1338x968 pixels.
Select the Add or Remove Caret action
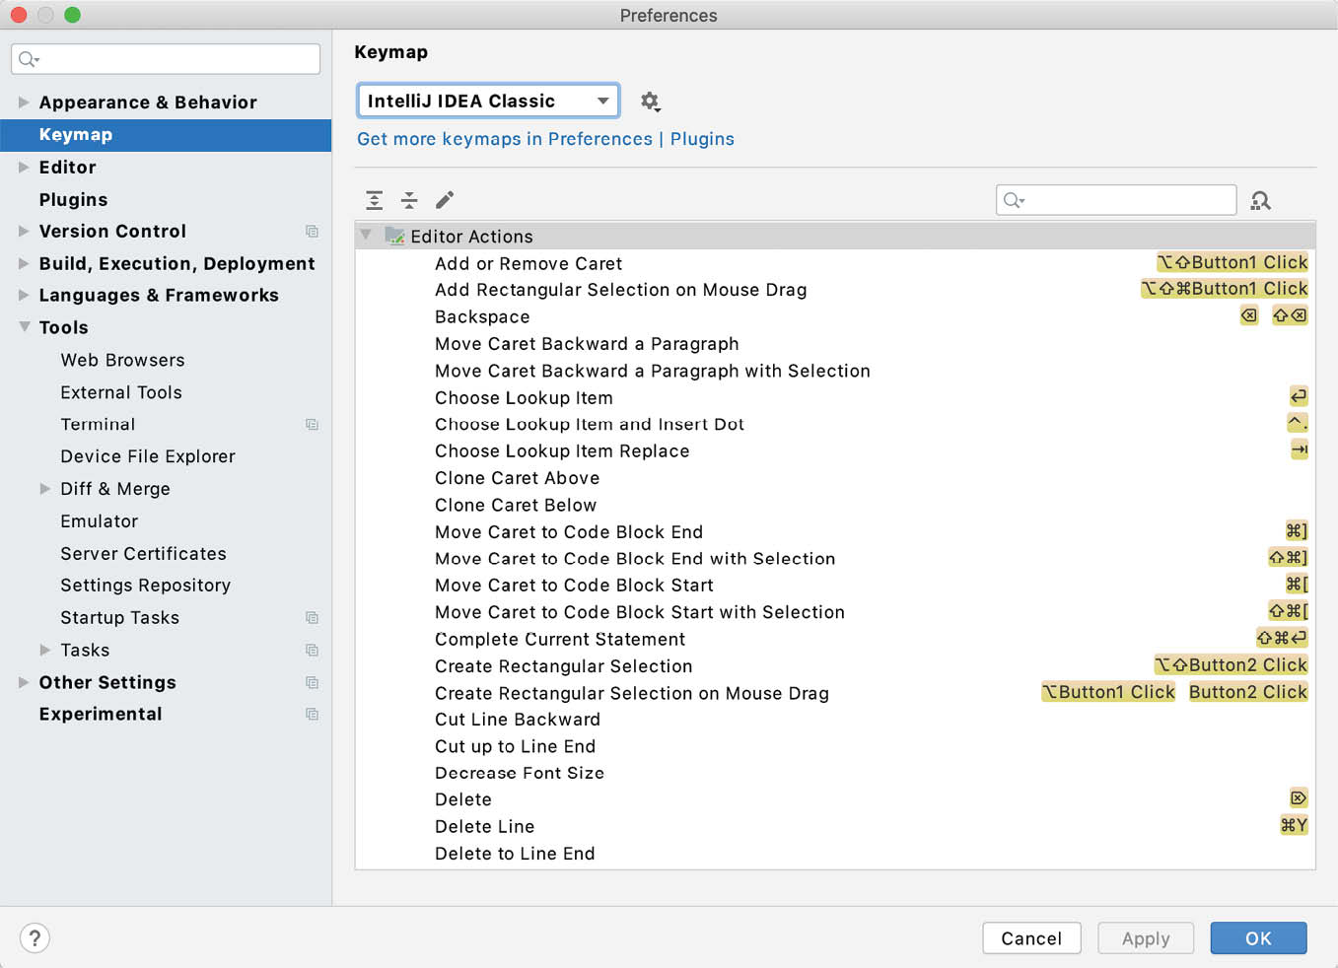[835, 263]
